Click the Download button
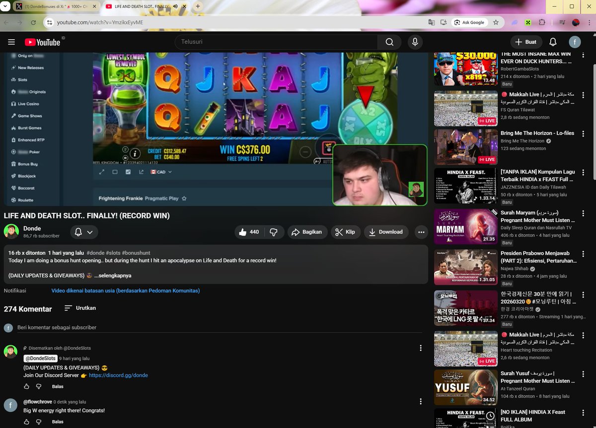 click(386, 232)
